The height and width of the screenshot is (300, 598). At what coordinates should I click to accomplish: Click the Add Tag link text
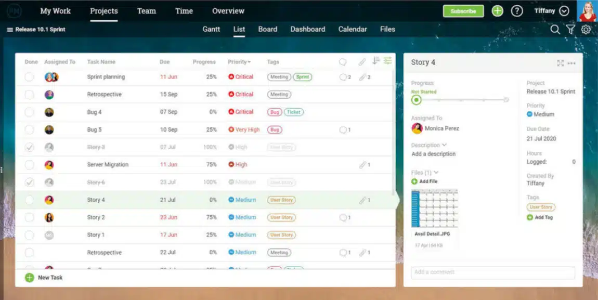pos(544,217)
